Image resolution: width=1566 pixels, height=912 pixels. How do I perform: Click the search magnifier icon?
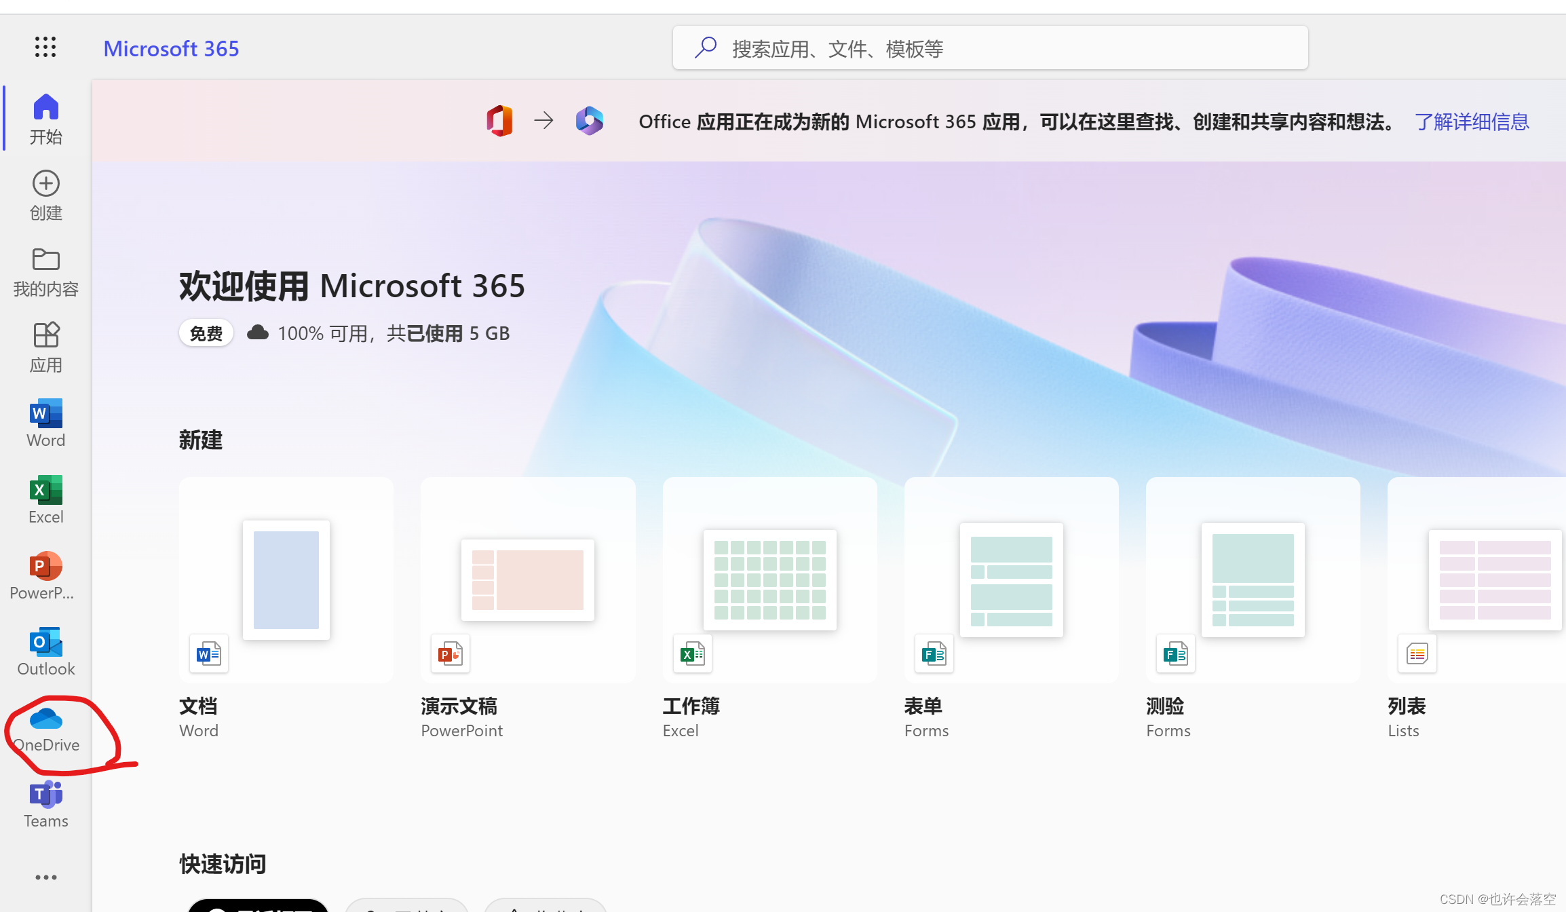(706, 47)
